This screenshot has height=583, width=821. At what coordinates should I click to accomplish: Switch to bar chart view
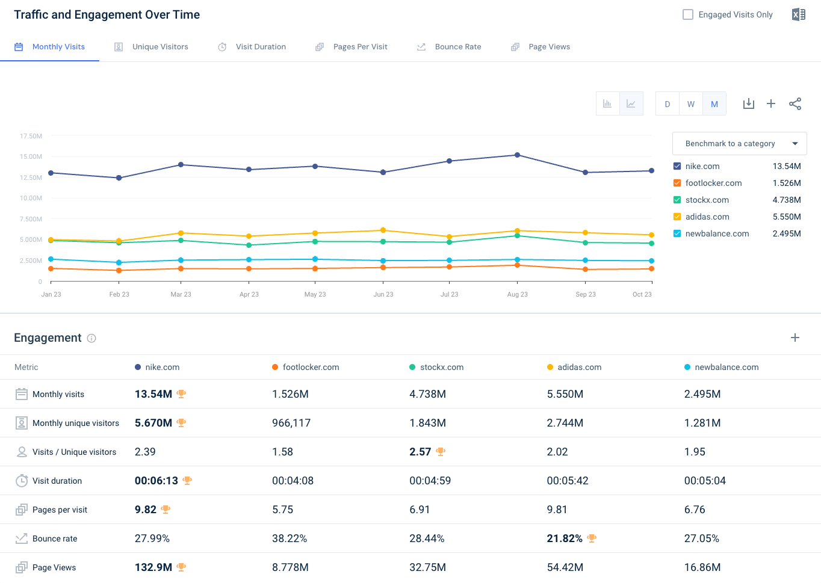coord(607,103)
